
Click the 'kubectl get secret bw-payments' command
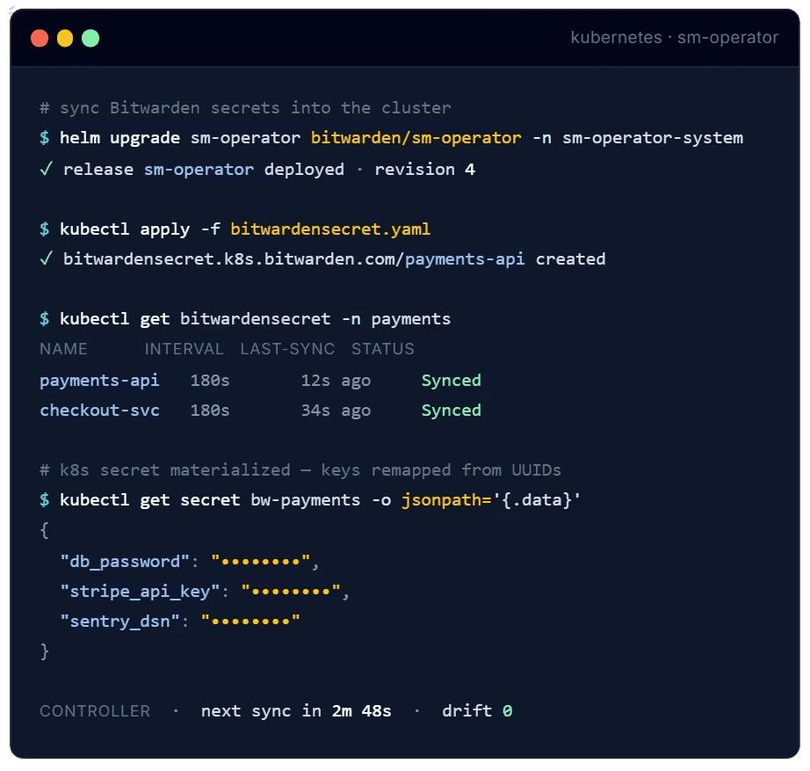point(210,500)
